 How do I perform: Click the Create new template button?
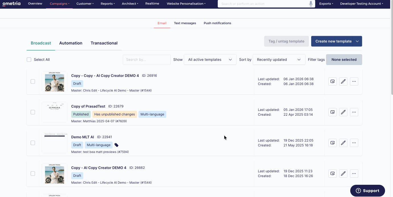332,41
